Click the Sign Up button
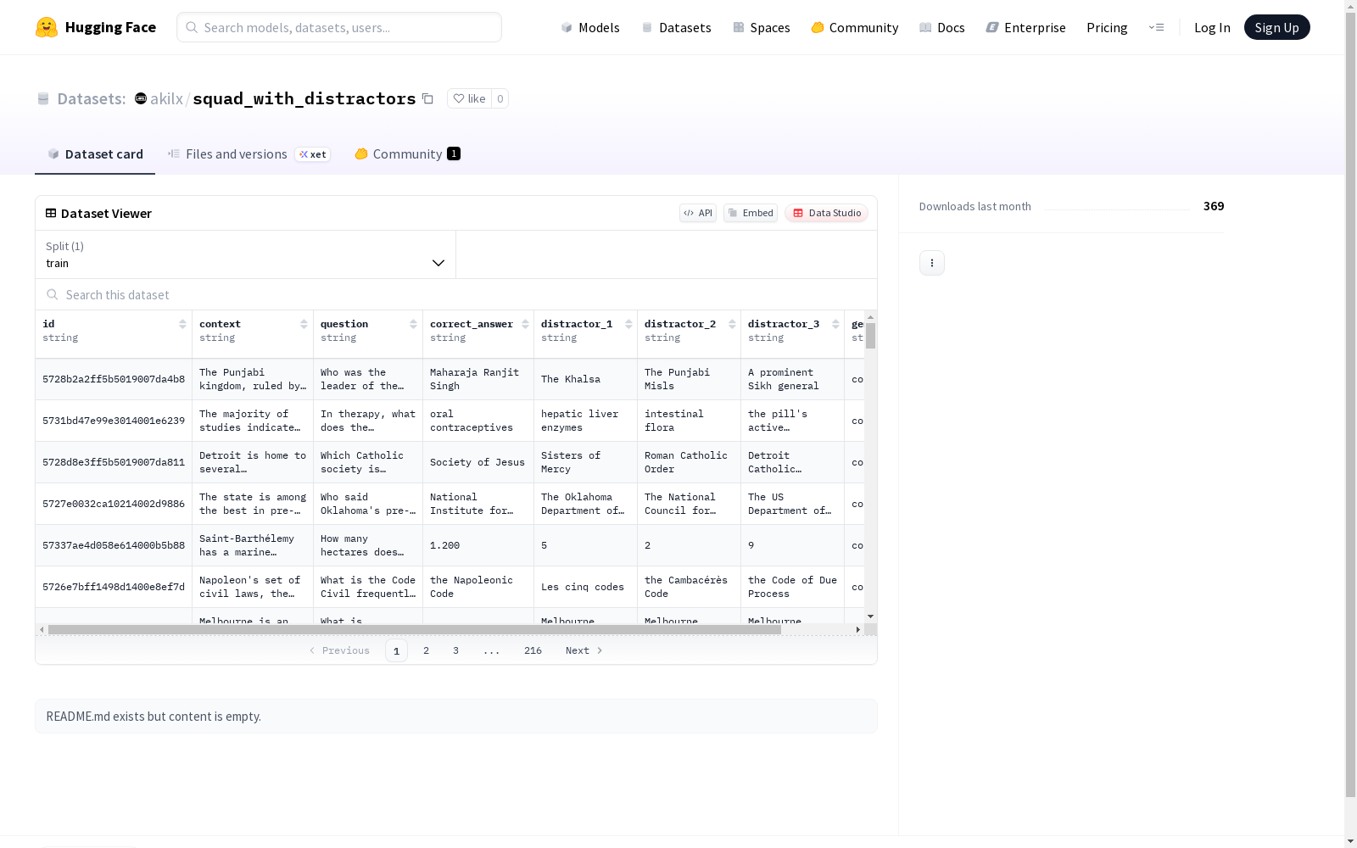1357x848 pixels. (x=1276, y=27)
